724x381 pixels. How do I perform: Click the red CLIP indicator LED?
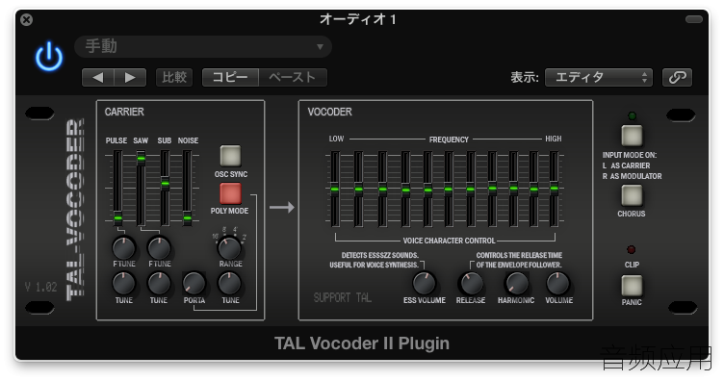click(x=632, y=250)
